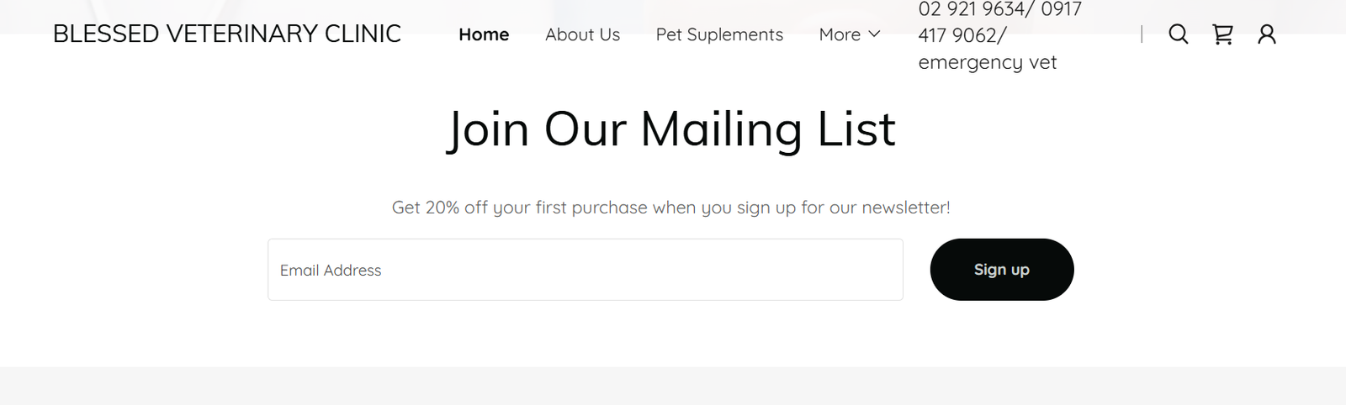The image size is (1346, 405).
Task: Open the user account icon
Action: click(x=1267, y=34)
